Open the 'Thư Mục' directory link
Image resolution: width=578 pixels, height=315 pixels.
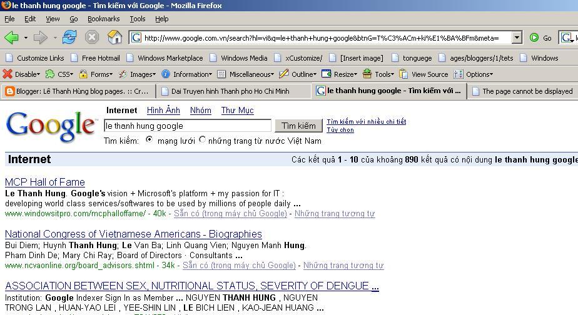pyautogui.click(x=238, y=110)
